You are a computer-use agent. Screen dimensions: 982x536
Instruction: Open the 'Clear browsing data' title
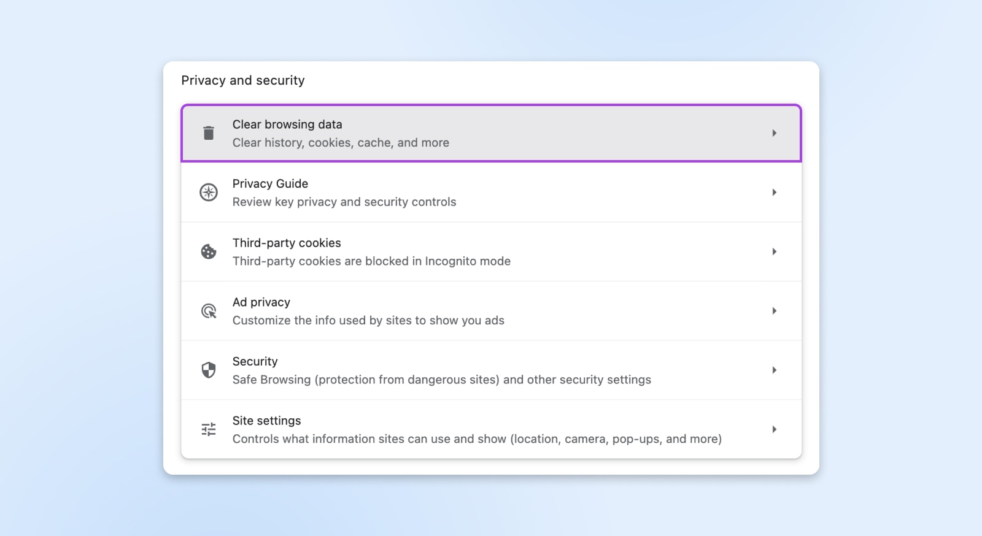(x=287, y=124)
